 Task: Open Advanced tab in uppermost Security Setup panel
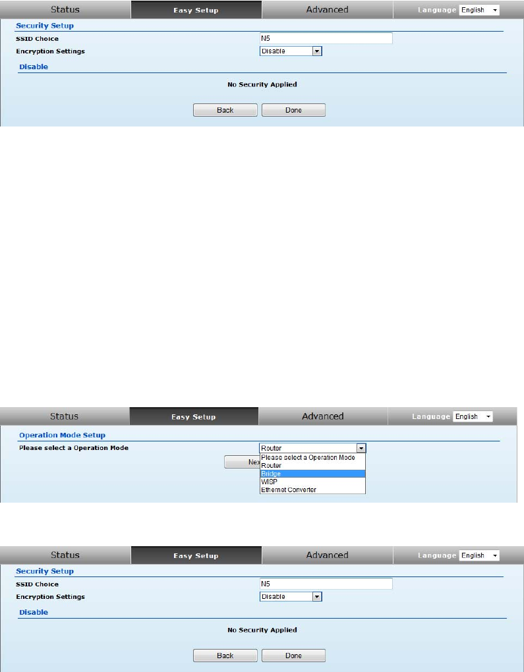click(327, 9)
